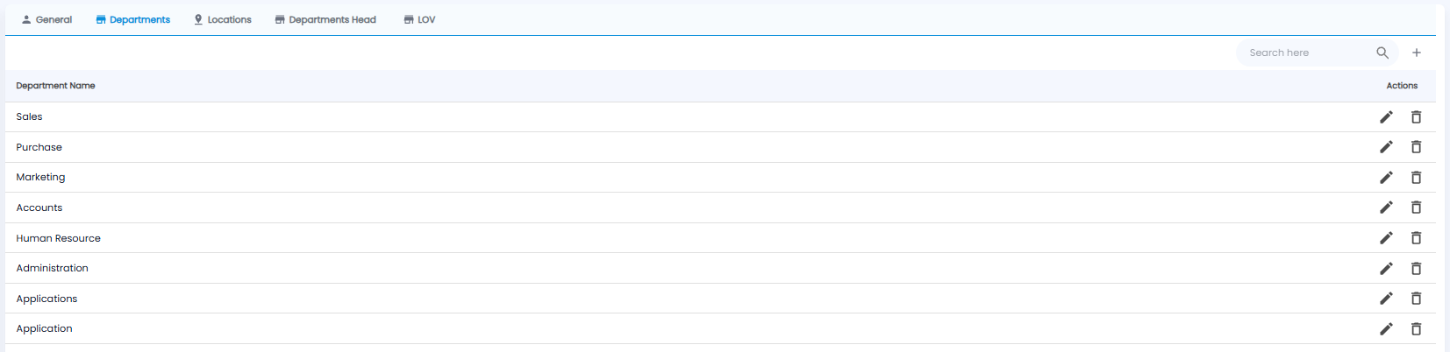This screenshot has height=352, width=1450.
Task: Click the Department Name column header
Action: [x=56, y=86]
